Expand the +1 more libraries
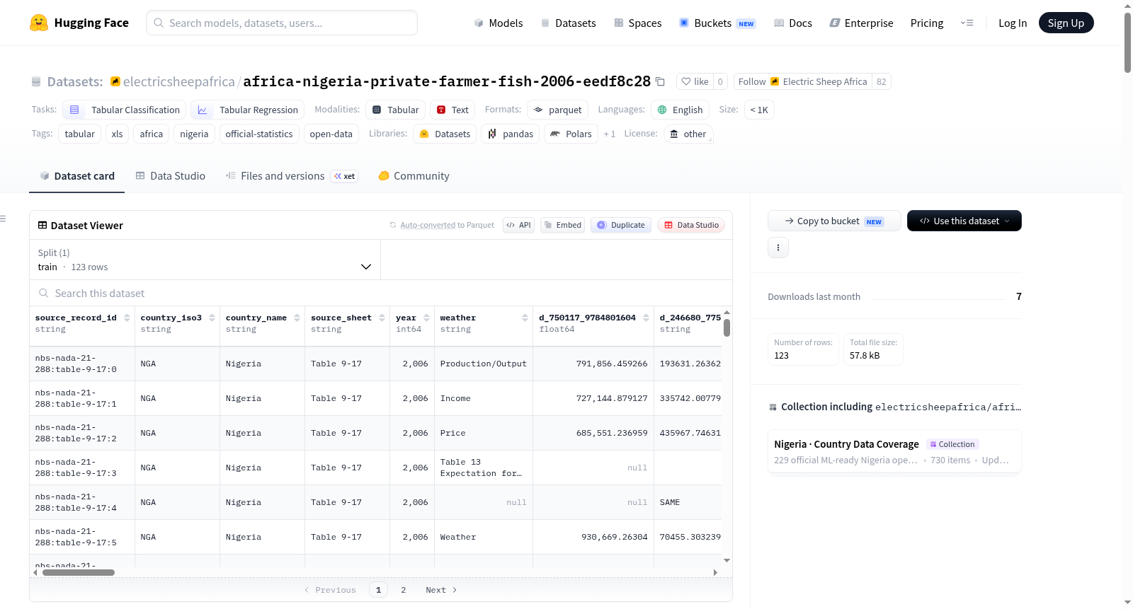Viewport: 1133px width, 609px height. [610, 134]
